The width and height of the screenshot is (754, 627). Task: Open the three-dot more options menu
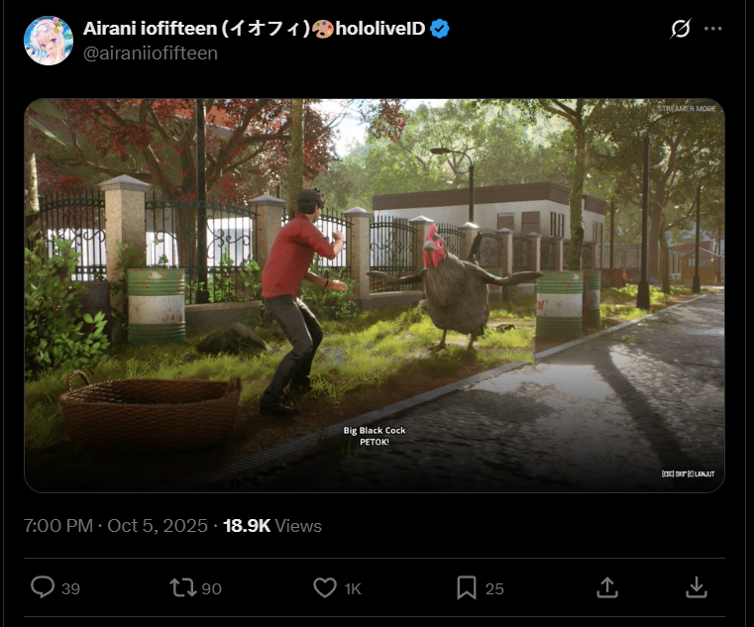(x=712, y=29)
